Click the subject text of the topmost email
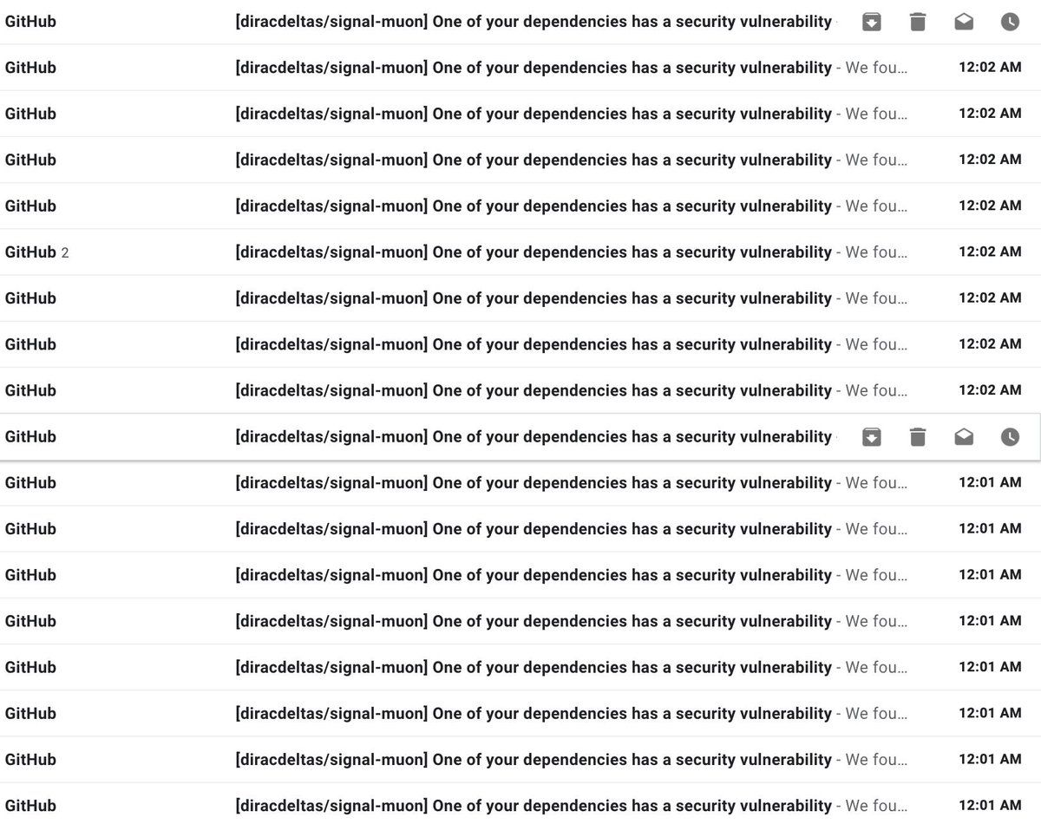Image resolution: width=1041 pixels, height=824 pixels. click(x=534, y=22)
